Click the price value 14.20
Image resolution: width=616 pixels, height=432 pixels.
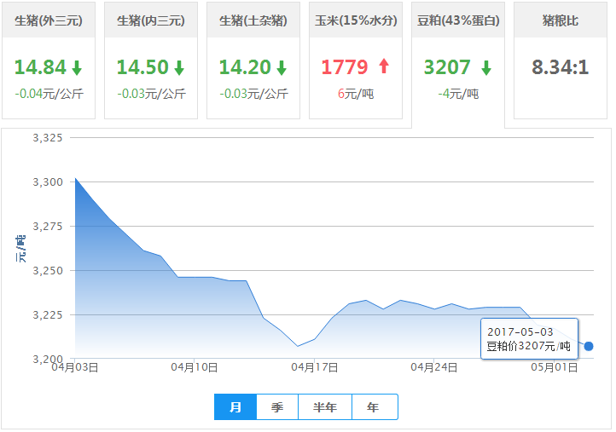(x=245, y=67)
